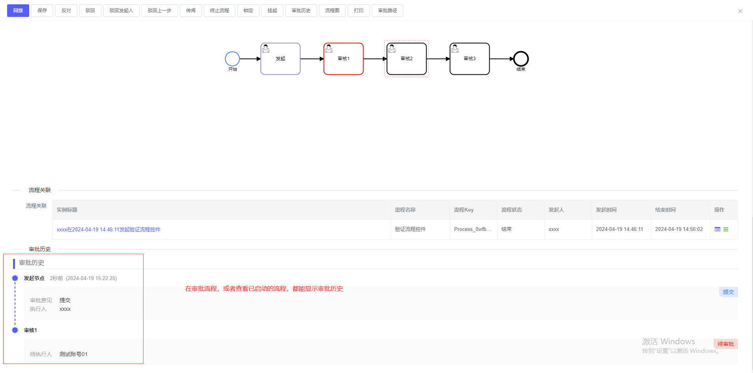The image size is (753, 373).
Task: Close the dialog with the X button
Action: click(x=740, y=11)
